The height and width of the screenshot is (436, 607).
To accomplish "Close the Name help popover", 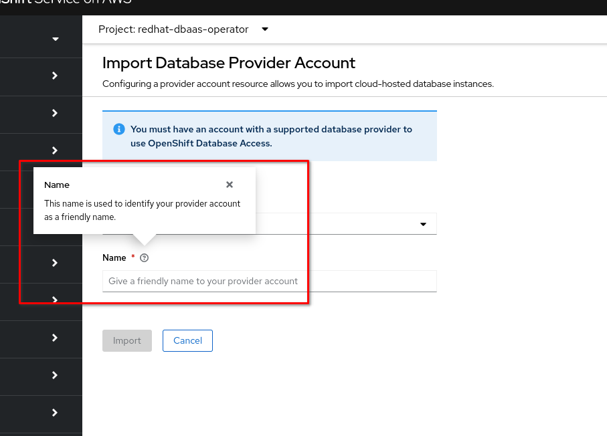I will [x=230, y=185].
